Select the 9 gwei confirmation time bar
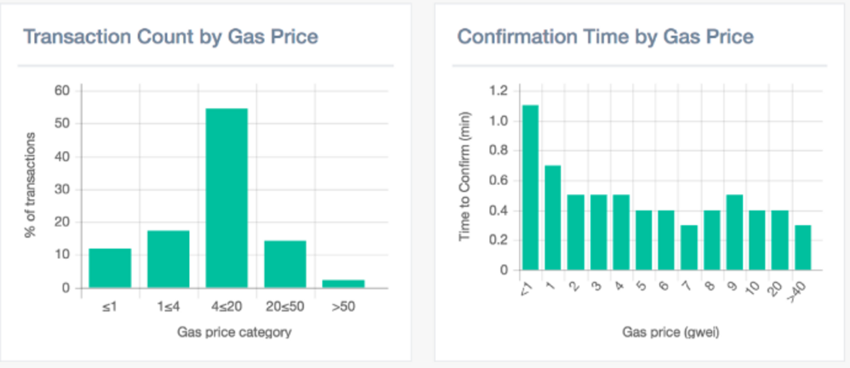This screenshot has height=368, width=850. (734, 233)
